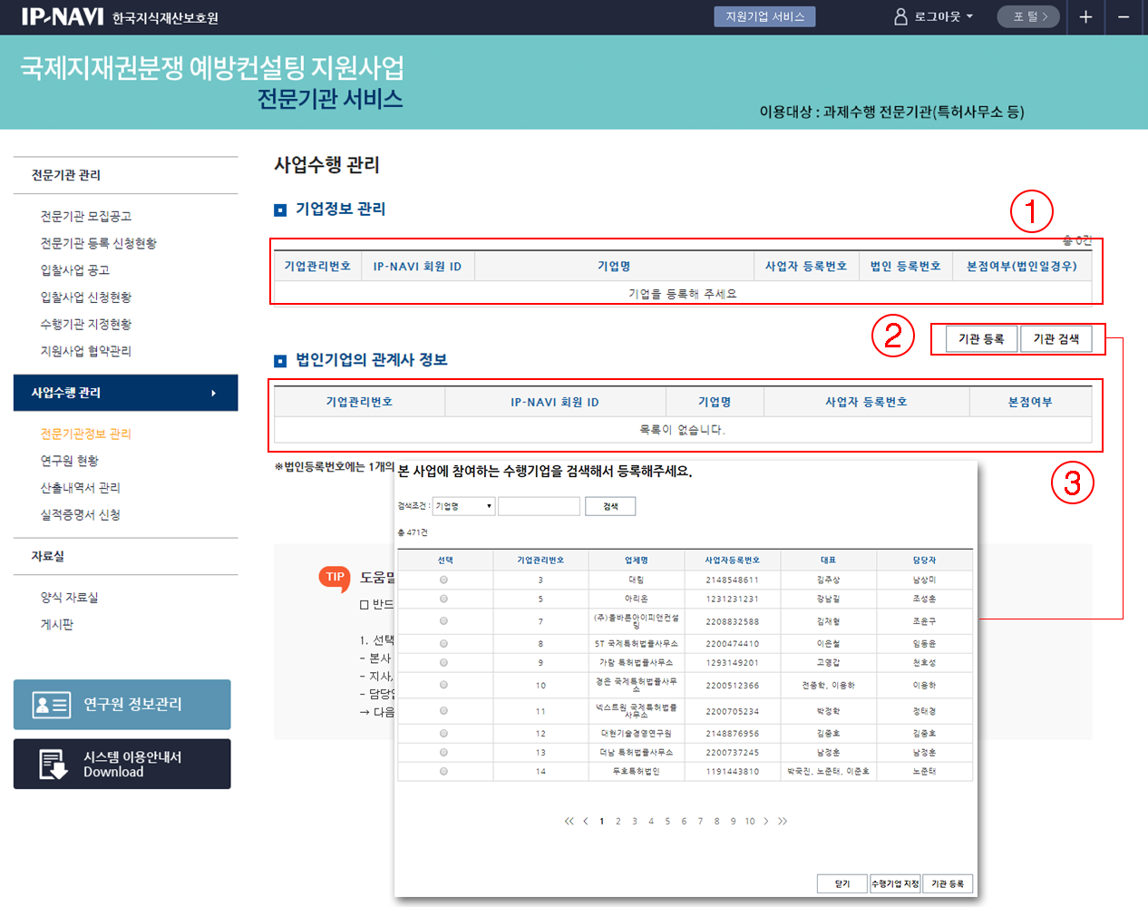Open the 기업명 search condition dropdown
This screenshot has height=907, width=1148.
(463, 506)
